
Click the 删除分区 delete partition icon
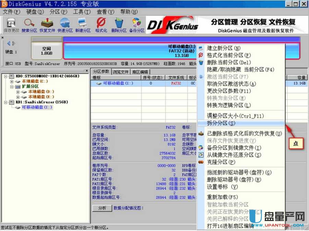coord(119,25)
